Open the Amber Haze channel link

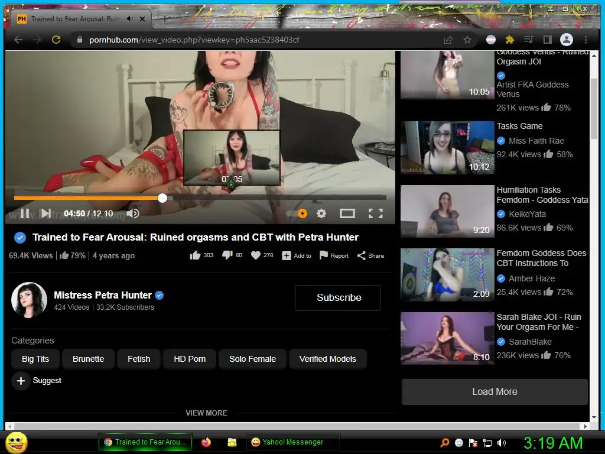pos(532,278)
